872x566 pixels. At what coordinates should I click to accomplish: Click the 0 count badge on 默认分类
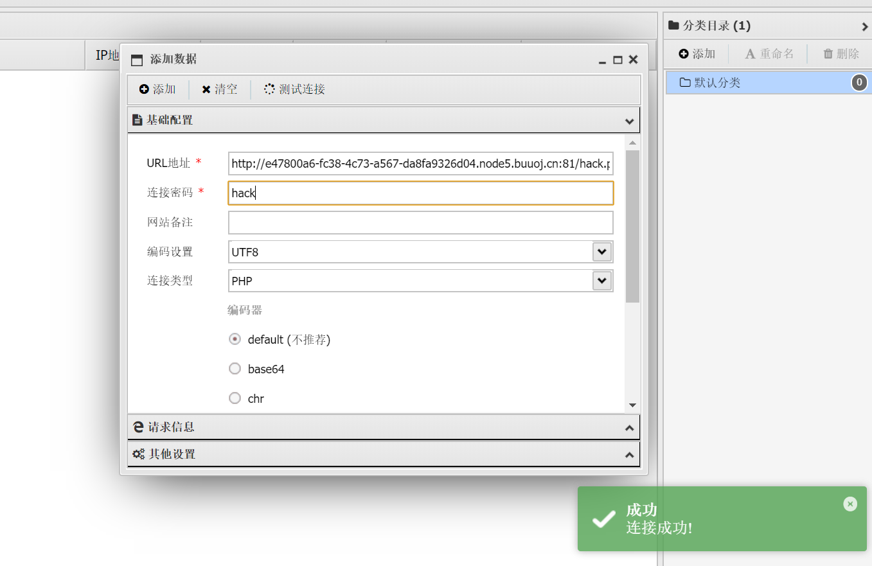click(x=859, y=83)
